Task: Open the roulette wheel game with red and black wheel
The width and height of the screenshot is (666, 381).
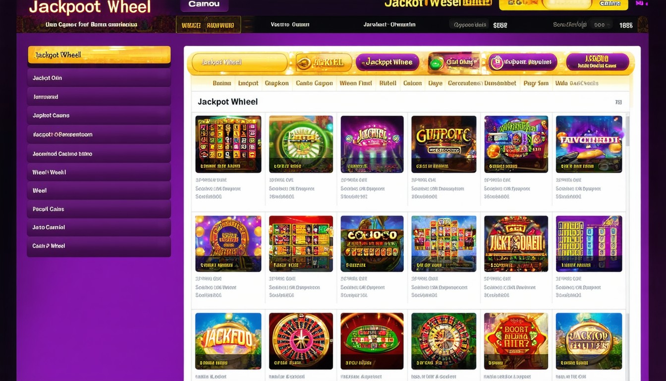Action: point(301,341)
